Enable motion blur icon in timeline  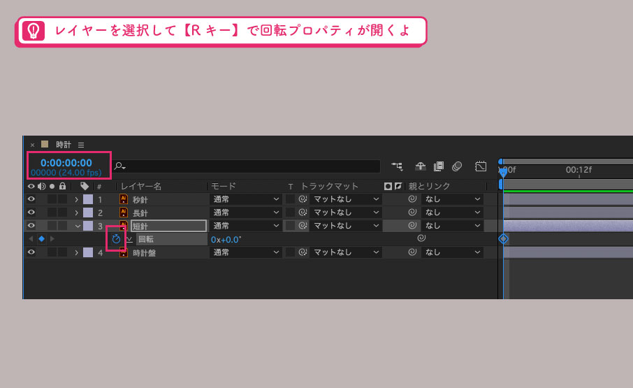[456, 166]
